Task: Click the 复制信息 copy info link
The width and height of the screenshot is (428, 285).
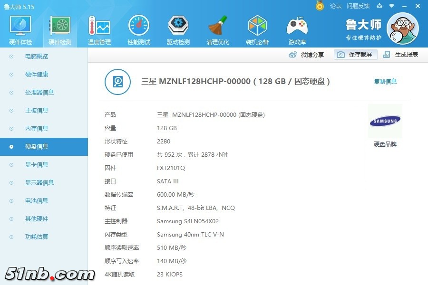Action: coord(385,81)
